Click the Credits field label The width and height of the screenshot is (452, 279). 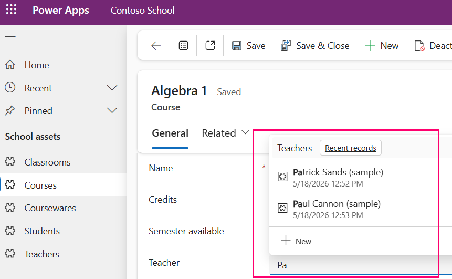pyautogui.click(x=163, y=199)
